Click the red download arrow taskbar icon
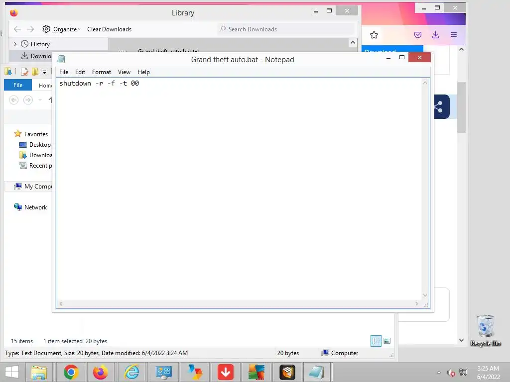Viewport: 510px width, 382px height. click(x=226, y=372)
